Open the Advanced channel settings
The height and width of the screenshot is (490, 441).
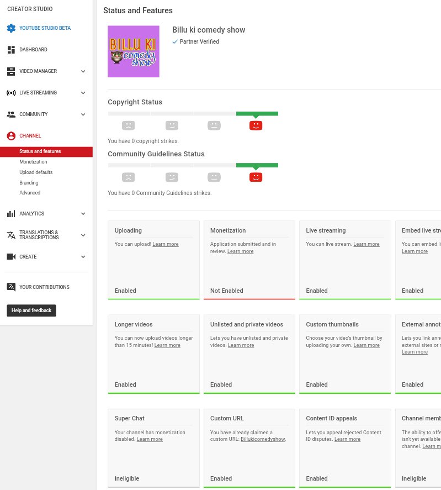click(30, 193)
